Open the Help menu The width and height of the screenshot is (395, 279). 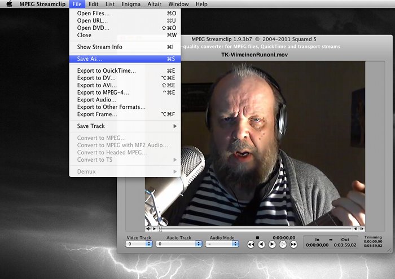tap(201, 4)
